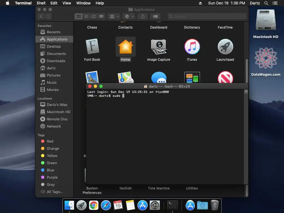This screenshot has height=213, width=284.
Task: Select Desktop in Finder sidebar
Action: (54, 47)
